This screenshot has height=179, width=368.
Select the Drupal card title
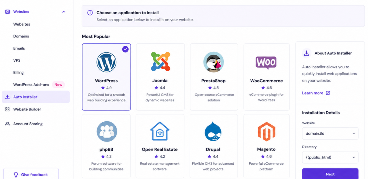point(213,149)
